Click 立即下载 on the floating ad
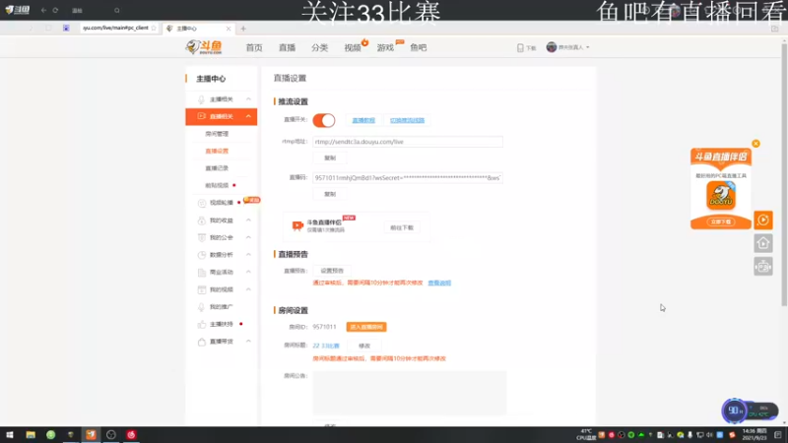 pos(721,222)
